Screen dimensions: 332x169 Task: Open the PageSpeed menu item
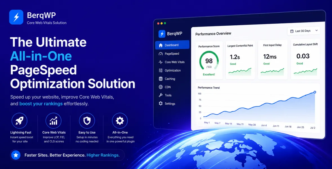(x=172, y=54)
